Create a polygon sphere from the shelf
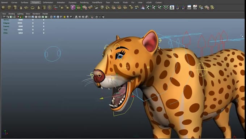The image size is (246, 139). pyautogui.click(x=3, y=7)
